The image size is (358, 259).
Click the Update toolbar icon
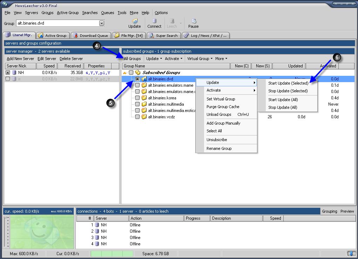[x=134, y=21]
